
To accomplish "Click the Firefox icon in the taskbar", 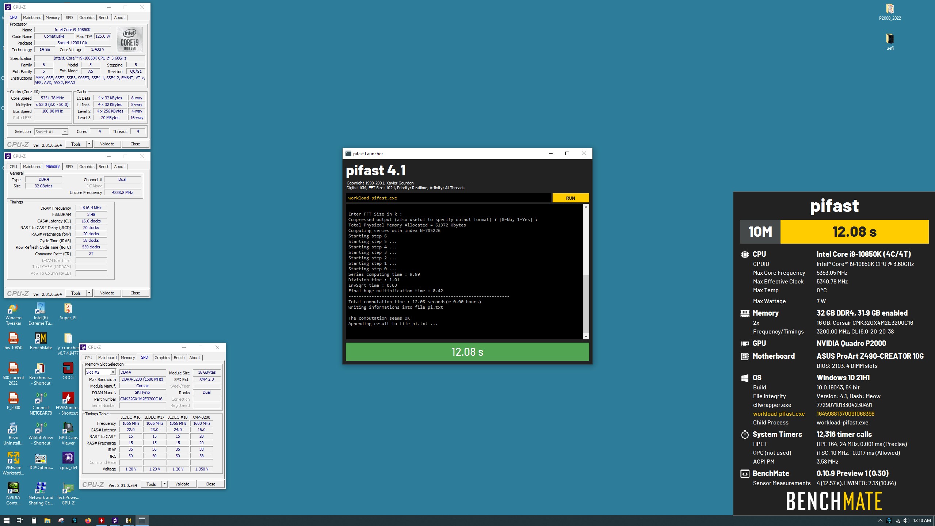I will pyautogui.click(x=88, y=521).
